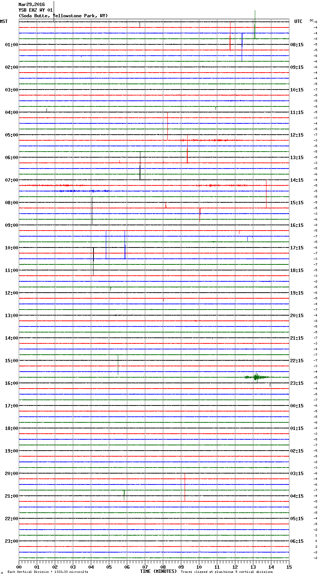
Task: Click 'Each Vertical Division = 1333.33 microvolts' footnote
Action: pyautogui.click(x=48, y=572)
